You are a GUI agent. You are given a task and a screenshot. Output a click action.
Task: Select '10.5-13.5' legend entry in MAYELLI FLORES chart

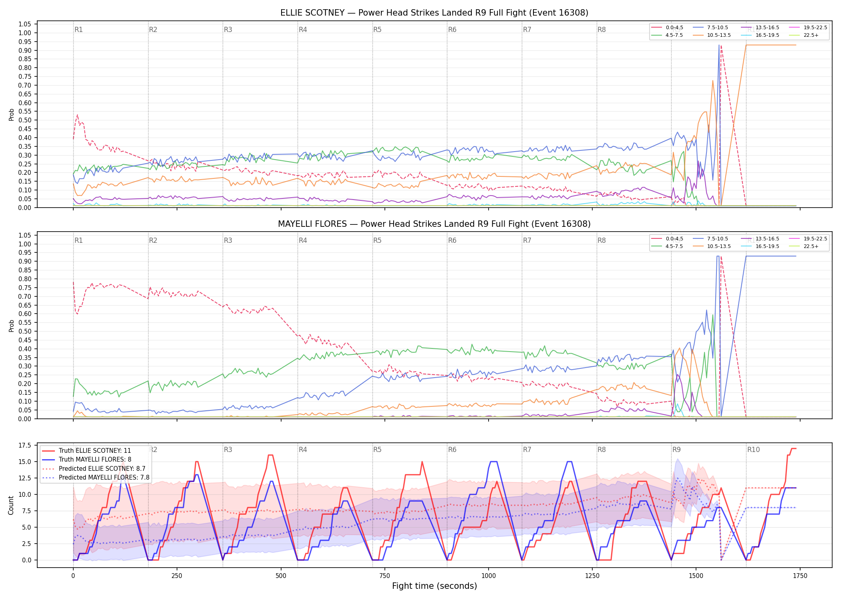712,246
